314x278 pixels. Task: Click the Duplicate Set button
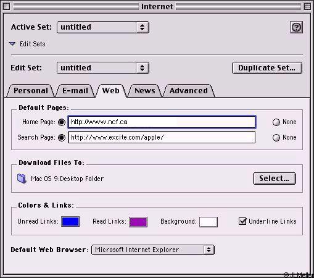coord(267,68)
